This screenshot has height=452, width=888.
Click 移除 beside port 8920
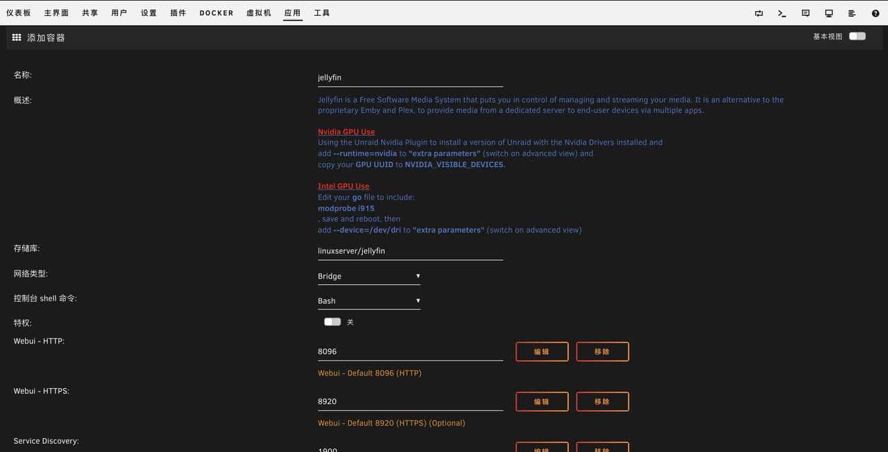point(602,401)
